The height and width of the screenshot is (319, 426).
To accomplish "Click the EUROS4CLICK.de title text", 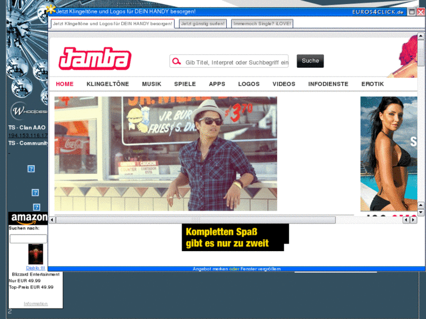I will pos(377,12).
